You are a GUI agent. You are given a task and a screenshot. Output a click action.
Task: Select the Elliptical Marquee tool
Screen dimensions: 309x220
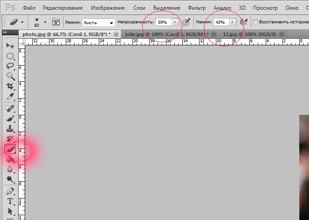pos(10,56)
